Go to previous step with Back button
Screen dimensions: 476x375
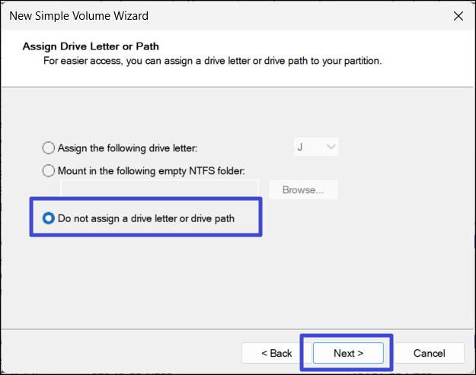click(276, 353)
